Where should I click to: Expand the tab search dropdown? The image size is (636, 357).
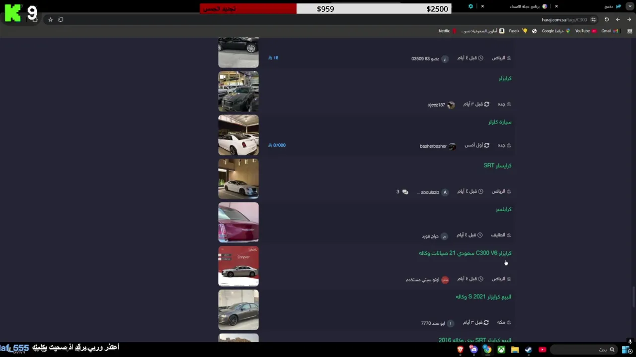coord(629,6)
